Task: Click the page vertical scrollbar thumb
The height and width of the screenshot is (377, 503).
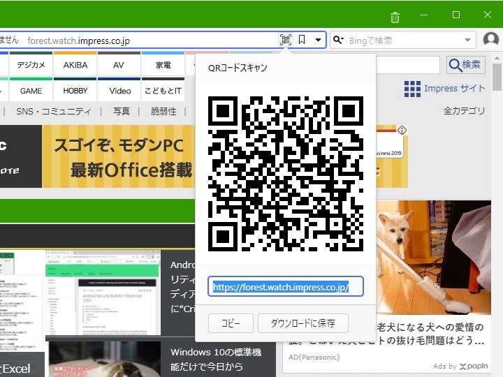Action: click(497, 77)
